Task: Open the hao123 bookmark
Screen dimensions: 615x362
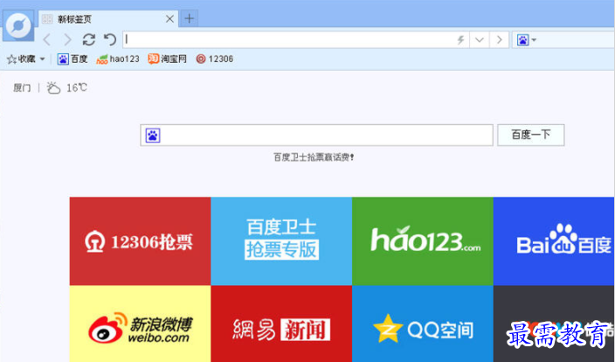Action: point(118,59)
